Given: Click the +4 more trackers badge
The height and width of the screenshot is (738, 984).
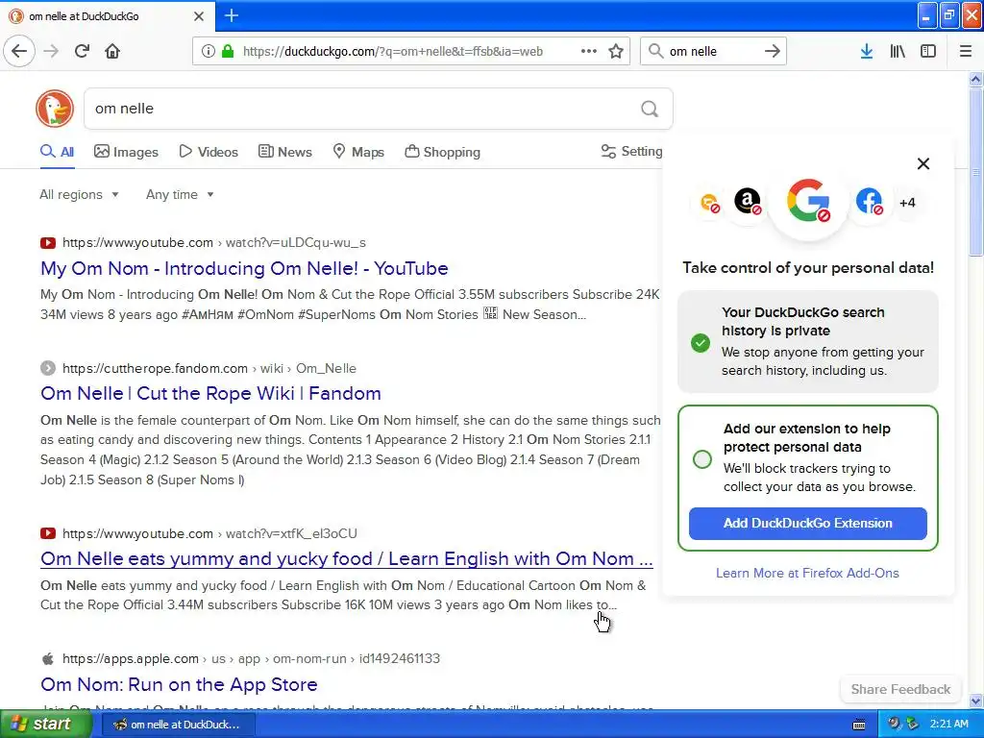Looking at the screenshot, I should [x=907, y=202].
